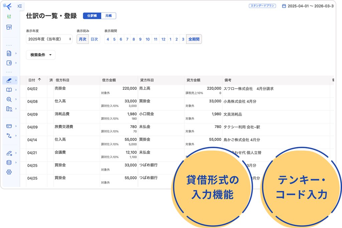Switch to the 元帳 tab
Image resolution: width=342 pixels, height=228 pixels.
[x=109, y=16]
